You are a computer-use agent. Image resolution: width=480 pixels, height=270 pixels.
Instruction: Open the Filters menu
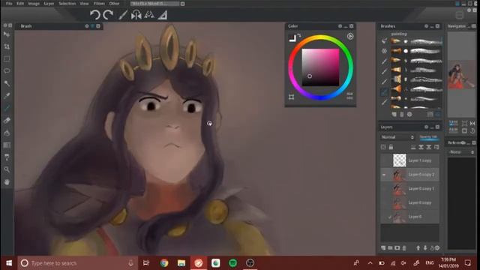(99, 3)
